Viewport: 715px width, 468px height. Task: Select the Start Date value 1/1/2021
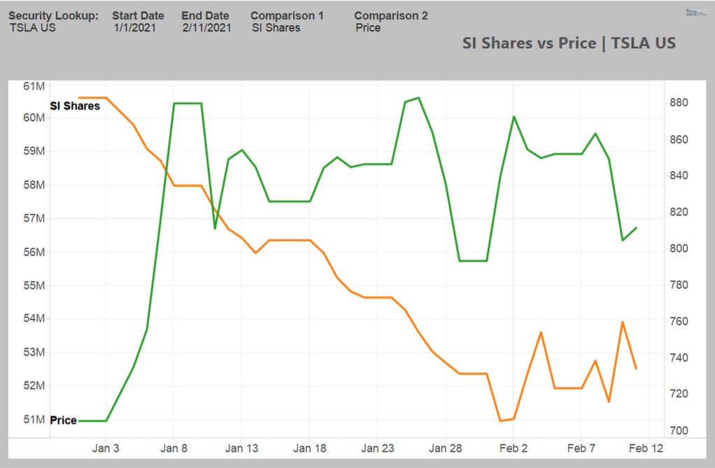(x=134, y=28)
